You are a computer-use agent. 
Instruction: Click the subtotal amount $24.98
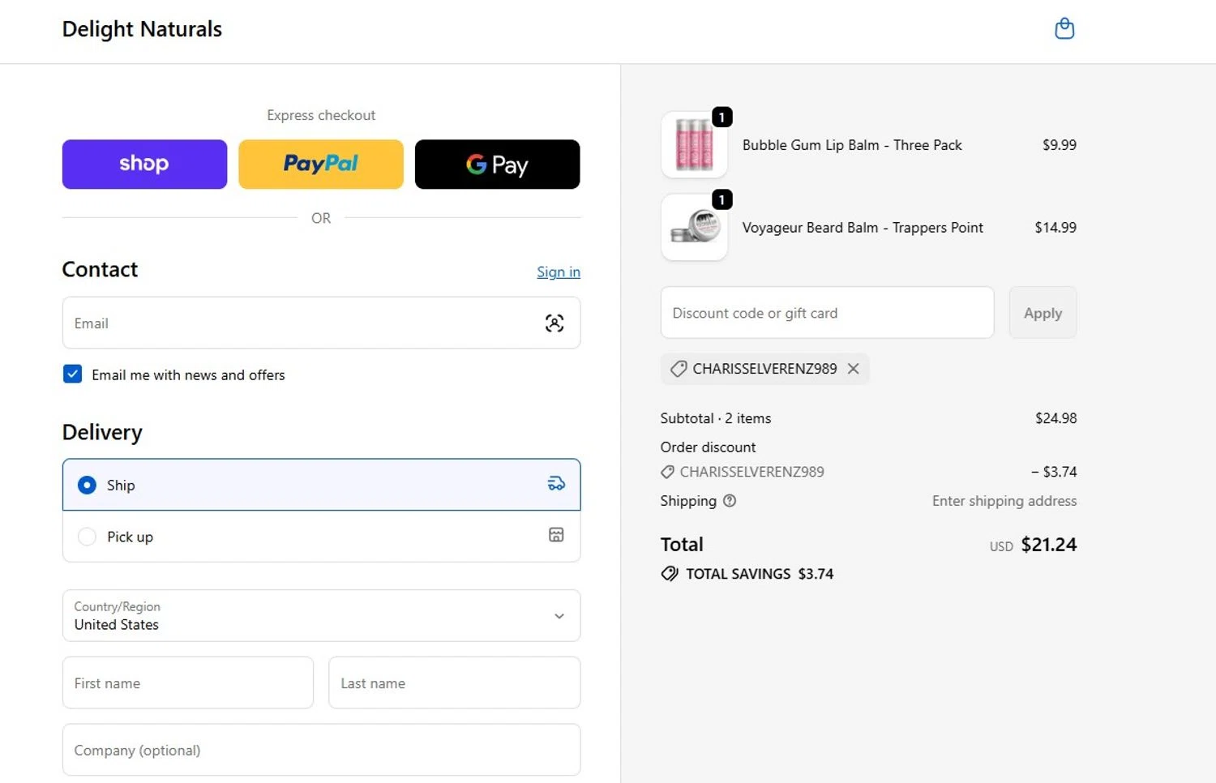1055,418
